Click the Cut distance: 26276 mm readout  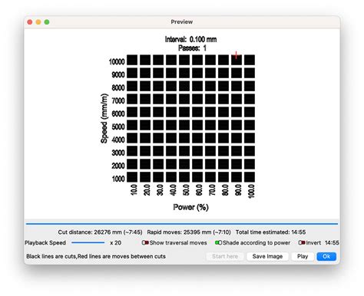pos(100,232)
